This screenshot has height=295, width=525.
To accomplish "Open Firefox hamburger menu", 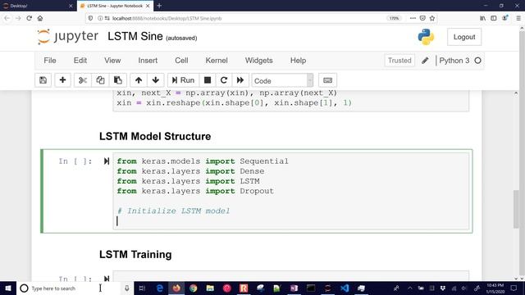I will (x=518, y=18).
